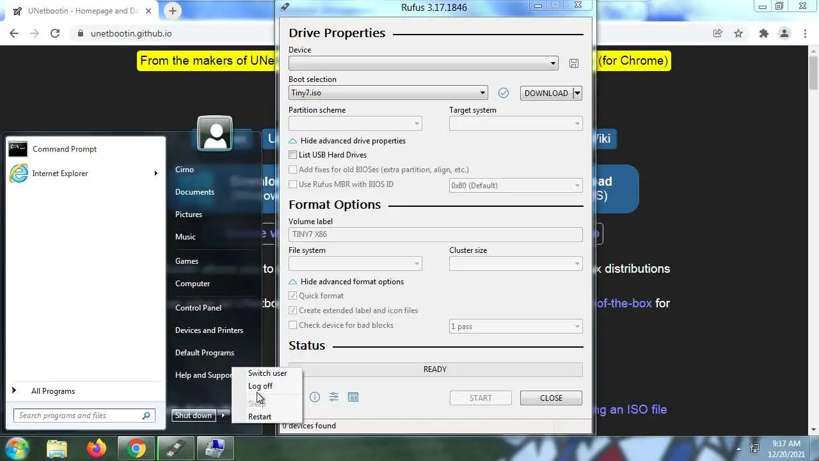The image size is (819, 461).
Task: Click Chrome profile avatar icon
Action: pos(784,33)
